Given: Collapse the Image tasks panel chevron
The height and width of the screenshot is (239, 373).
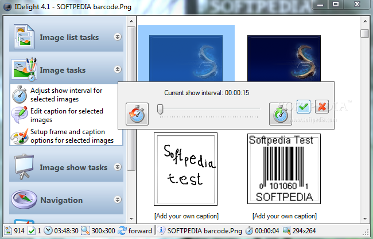Looking at the screenshot, I should (118, 69).
